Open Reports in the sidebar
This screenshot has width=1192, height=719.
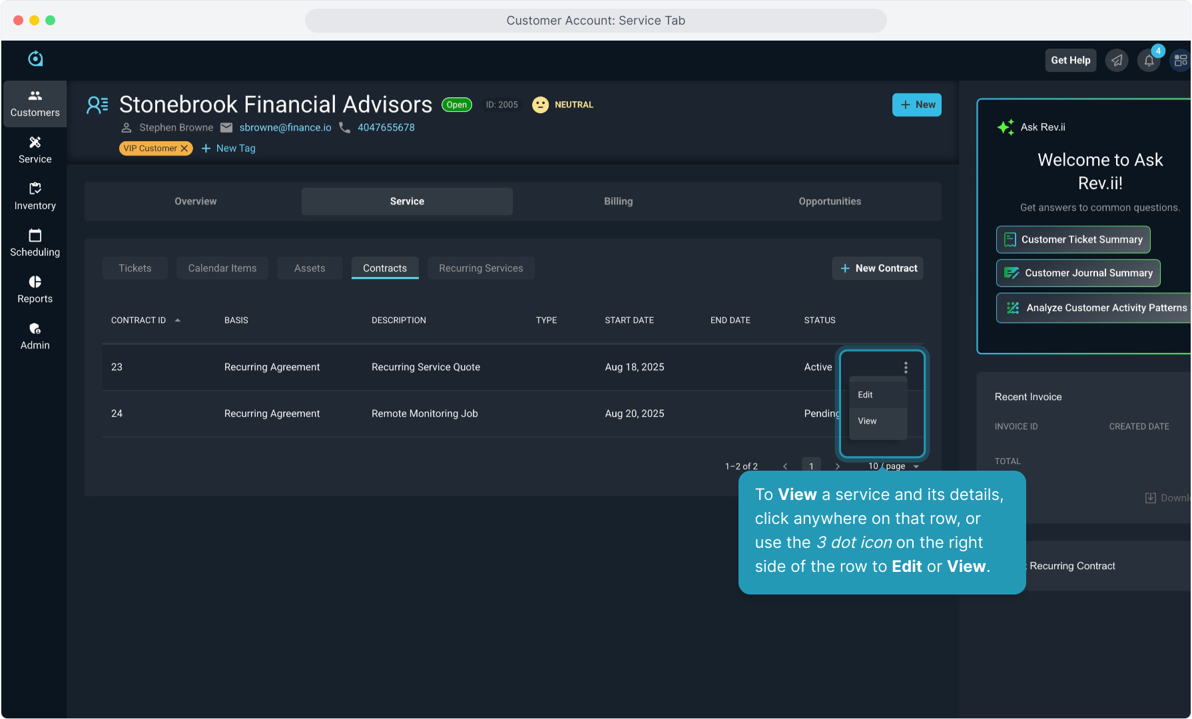pyautogui.click(x=35, y=290)
